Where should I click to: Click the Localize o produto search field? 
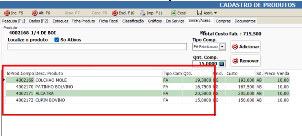point(97,47)
